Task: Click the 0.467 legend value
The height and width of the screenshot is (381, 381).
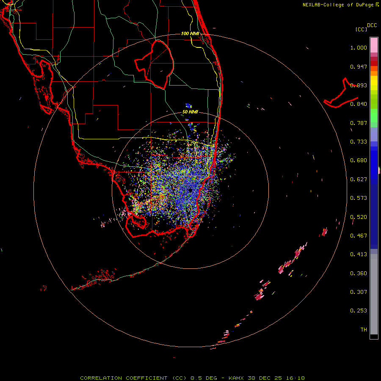Action: point(359,236)
